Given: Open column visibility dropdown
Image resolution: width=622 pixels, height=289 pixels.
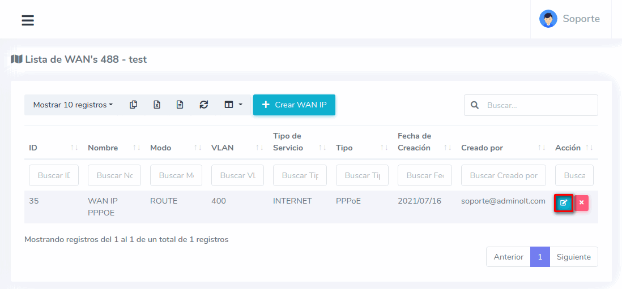Looking at the screenshot, I should click(x=233, y=105).
